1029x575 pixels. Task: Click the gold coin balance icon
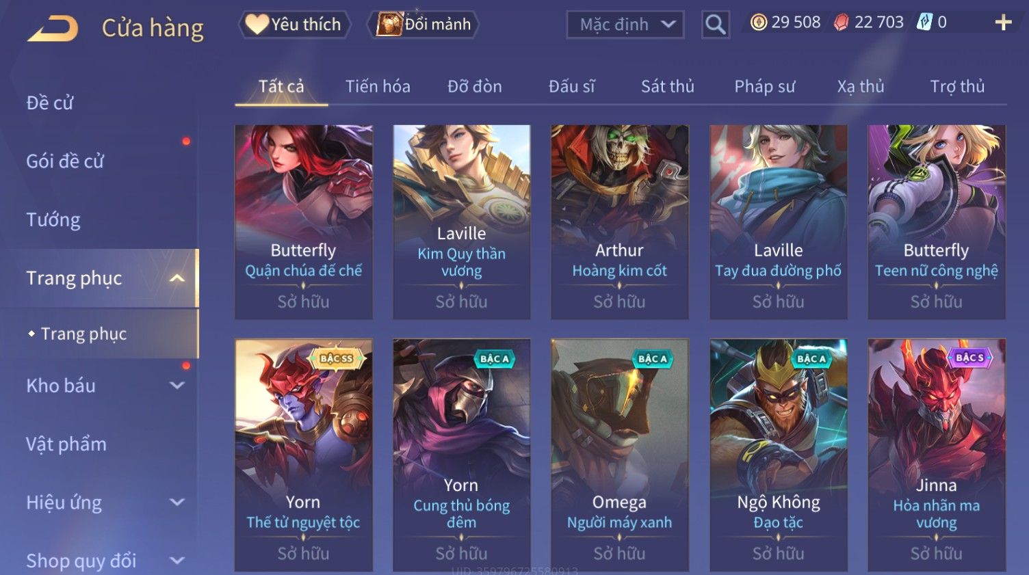click(758, 23)
